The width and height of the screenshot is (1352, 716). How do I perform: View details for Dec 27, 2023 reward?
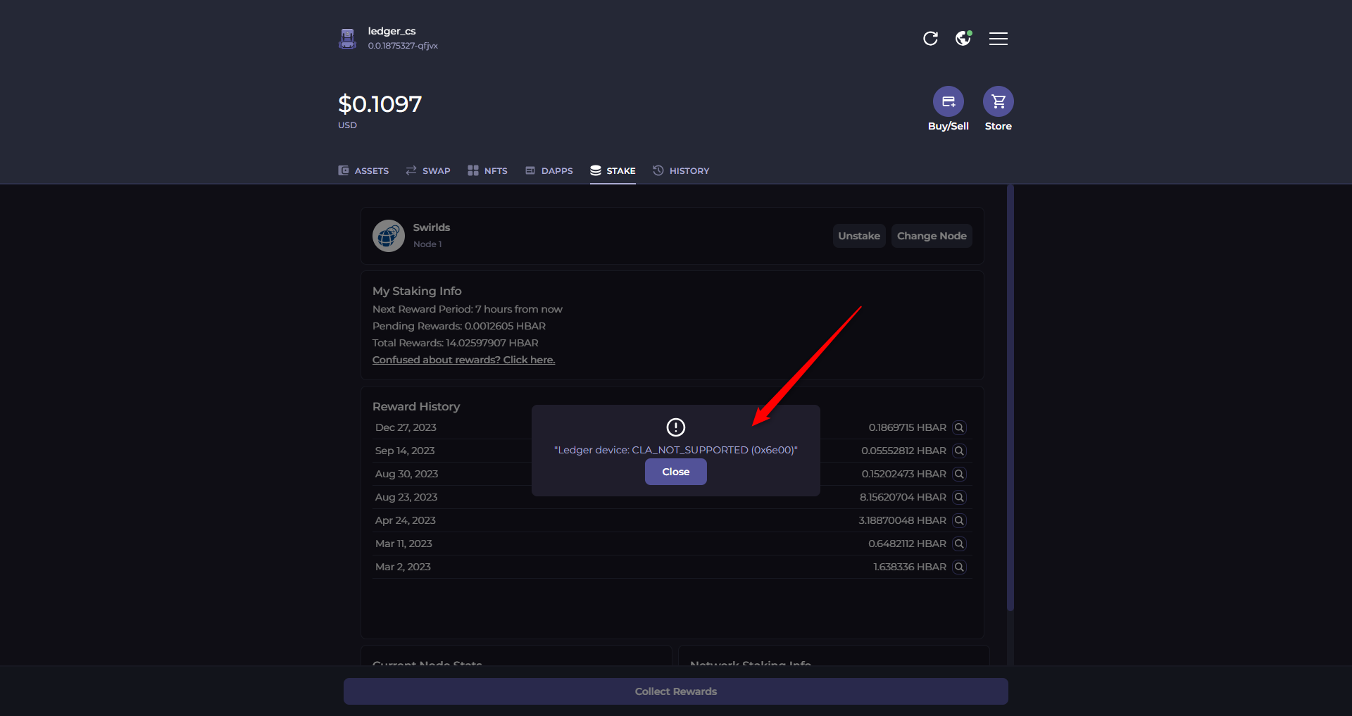click(x=959, y=427)
